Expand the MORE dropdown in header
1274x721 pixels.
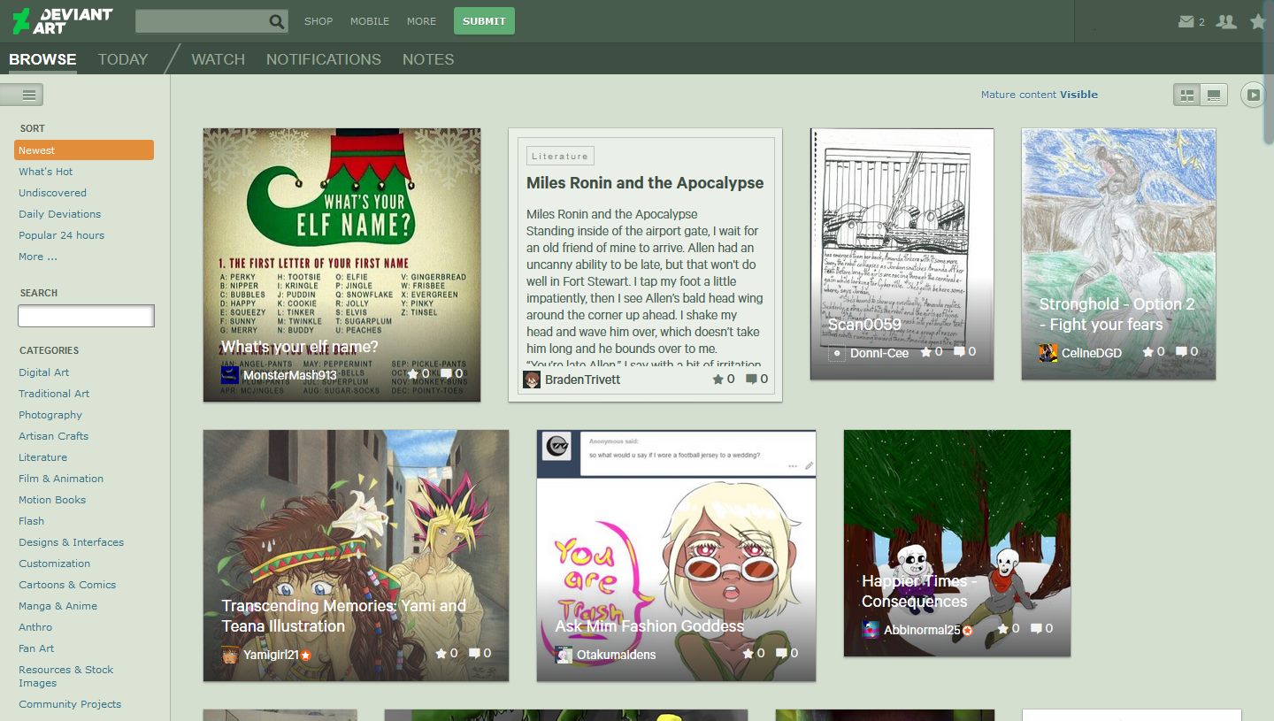(x=421, y=21)
